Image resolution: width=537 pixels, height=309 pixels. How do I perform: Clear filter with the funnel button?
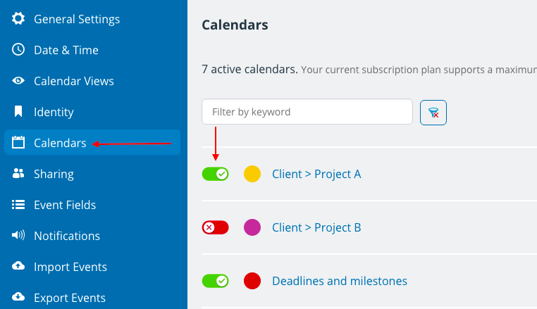point(433,113)
